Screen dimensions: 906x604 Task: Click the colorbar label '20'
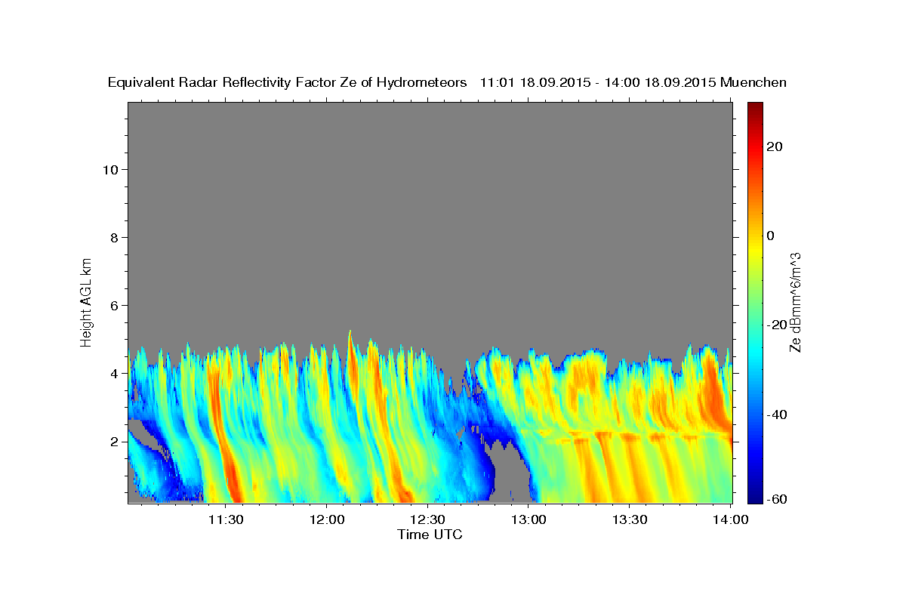775,146
